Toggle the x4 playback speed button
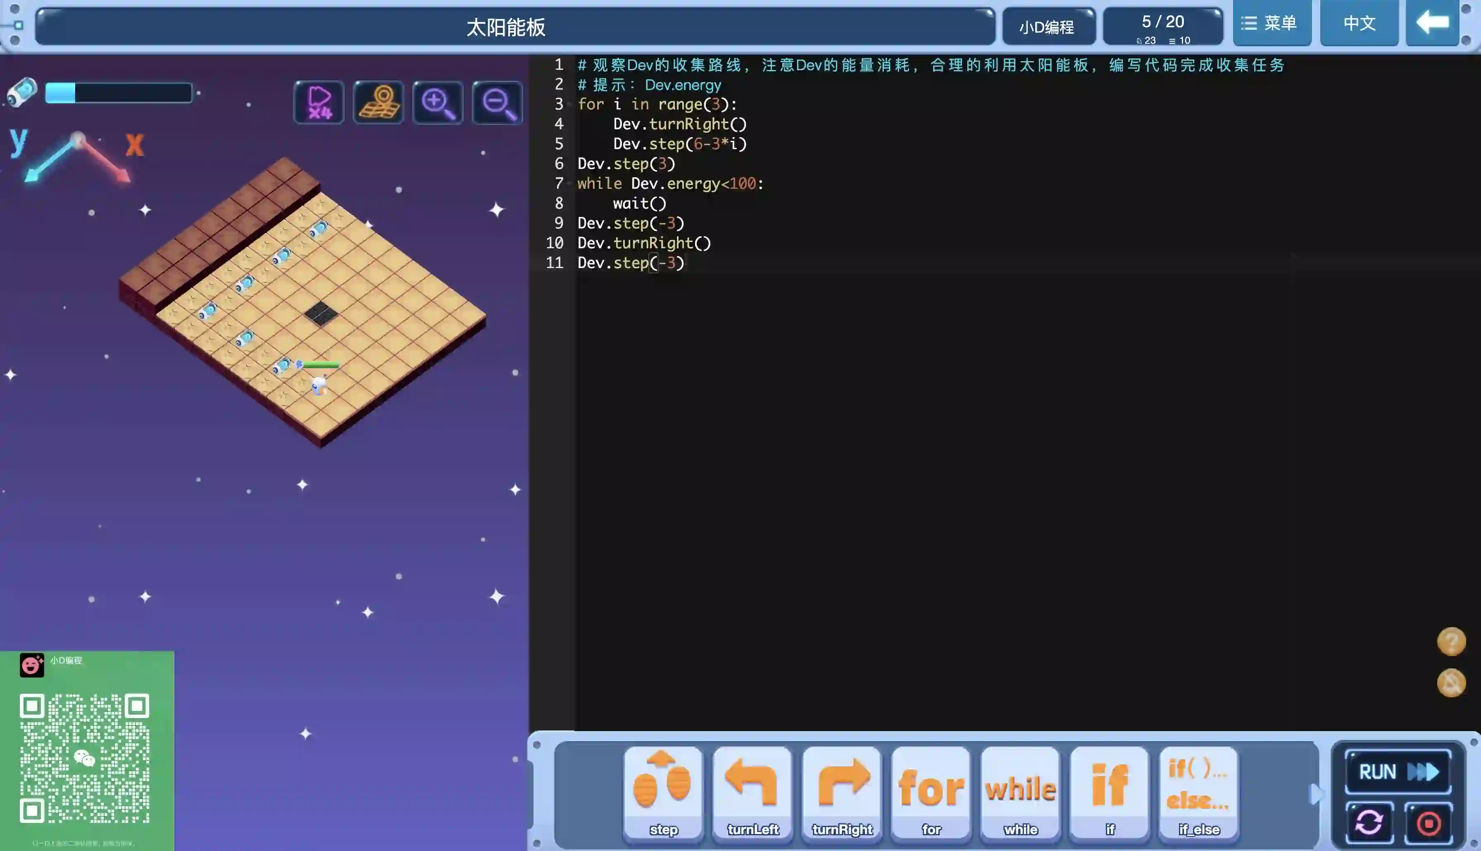The image size is (1481, 851). coord(319,102)
